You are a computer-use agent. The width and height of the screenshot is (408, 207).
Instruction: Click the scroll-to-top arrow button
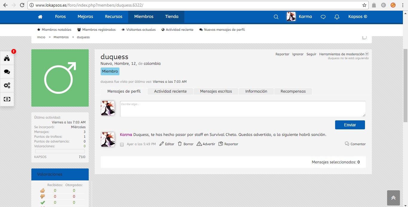click(x=393, y=198)
